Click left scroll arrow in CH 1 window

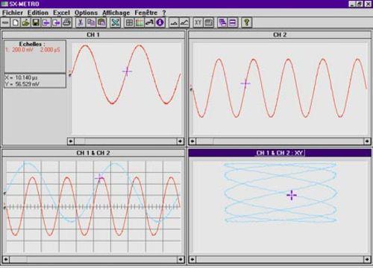pyautogui.click(x=71, y=141)
